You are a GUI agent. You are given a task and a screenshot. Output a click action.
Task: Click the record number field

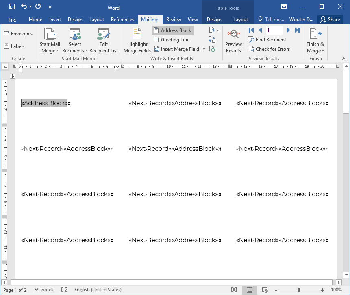[x=274, y=30]
